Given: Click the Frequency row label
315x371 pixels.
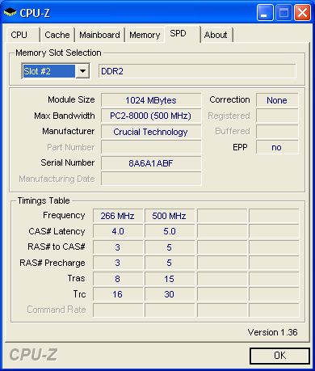Looking at the screenshot, I should pyautogui.click(x=64, y=215).
